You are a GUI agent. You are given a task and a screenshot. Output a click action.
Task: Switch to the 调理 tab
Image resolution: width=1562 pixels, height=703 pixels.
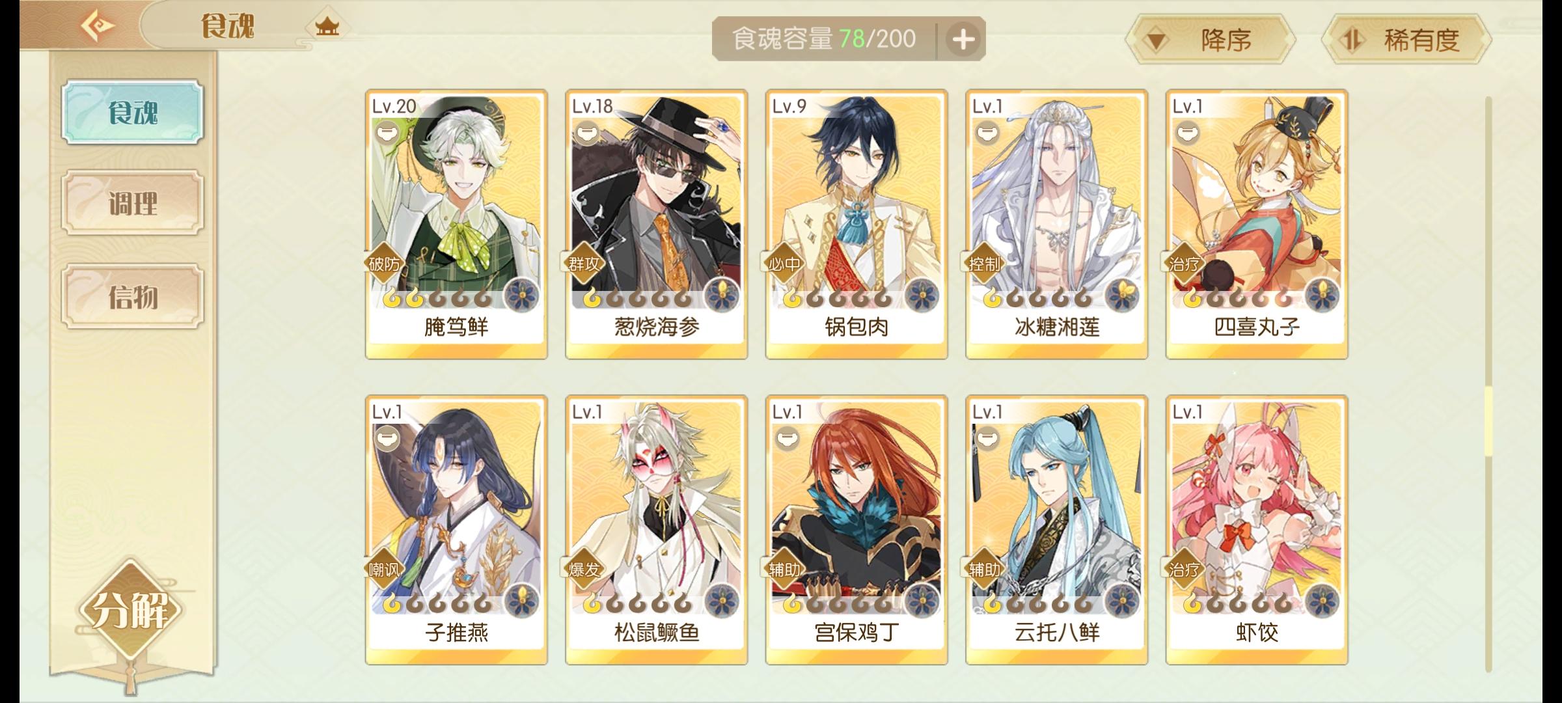[x=133, y=203]
